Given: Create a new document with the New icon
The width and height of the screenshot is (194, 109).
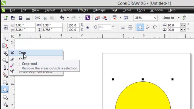Looking at the screenshot, I should pyautogui.click(x=5, y=18).
